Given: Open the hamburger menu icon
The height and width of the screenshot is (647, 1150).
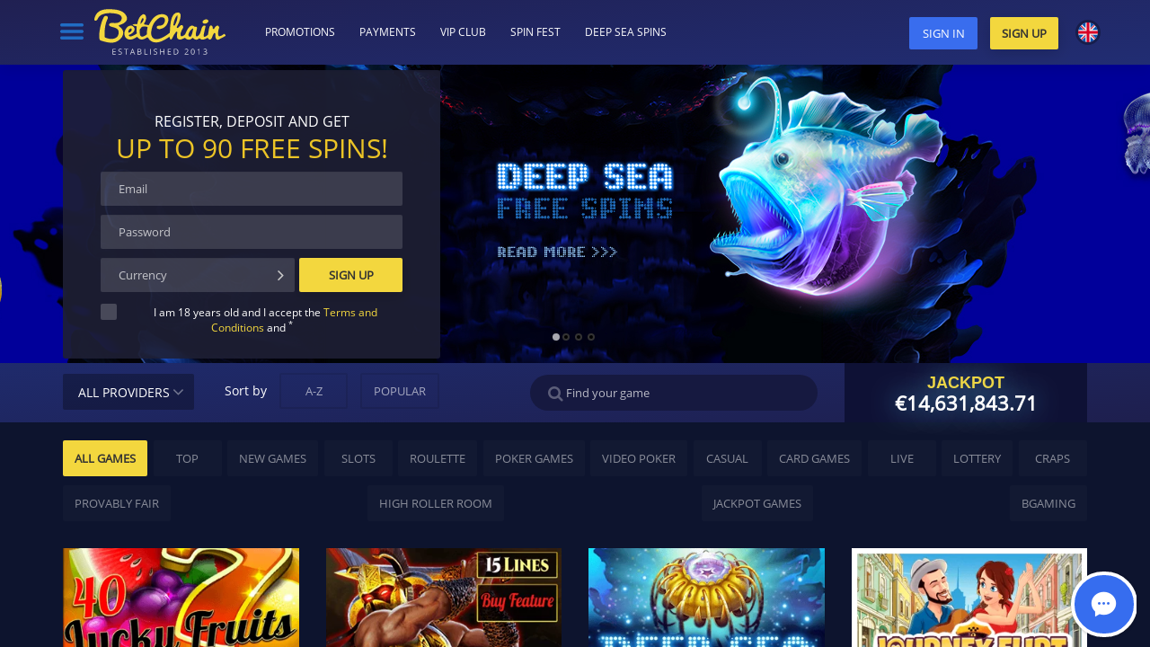Looking at the screenshot, I should click(72, 31).
